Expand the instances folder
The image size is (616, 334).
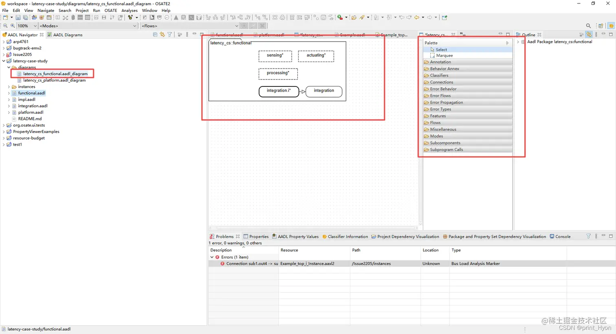(x=9, y=86)
